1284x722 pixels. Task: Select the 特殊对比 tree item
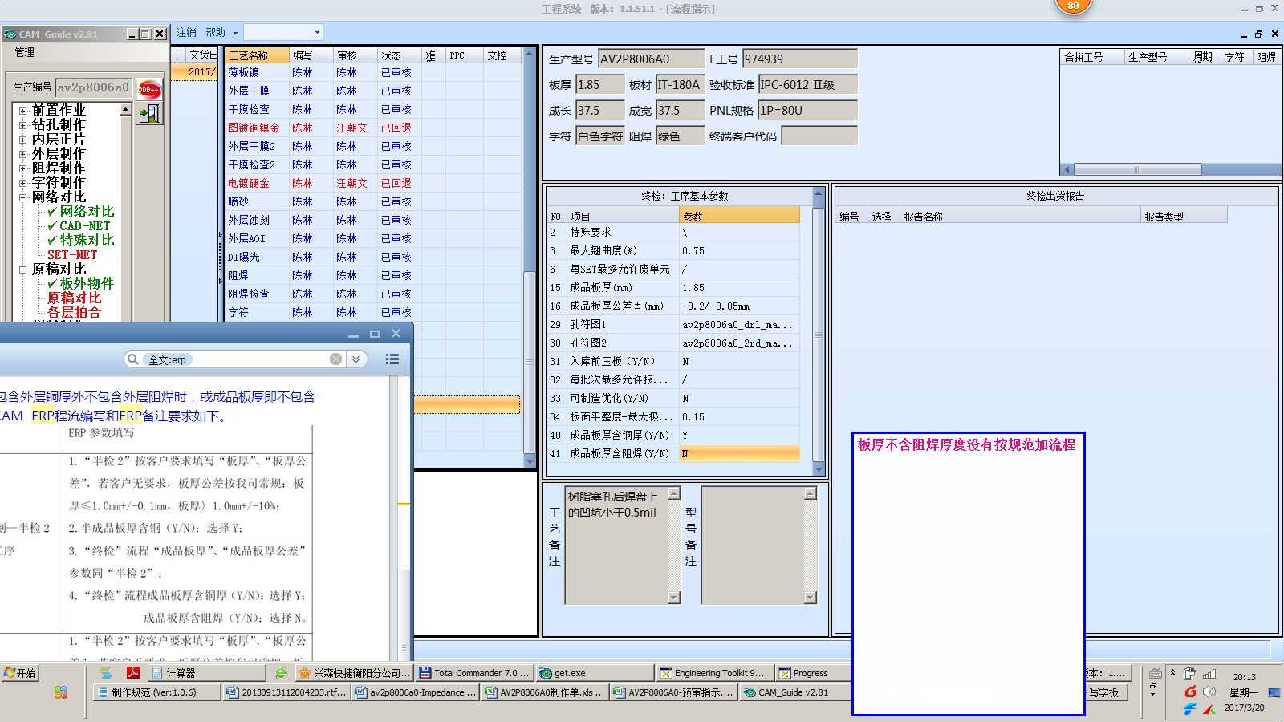(x=87, y=241)
